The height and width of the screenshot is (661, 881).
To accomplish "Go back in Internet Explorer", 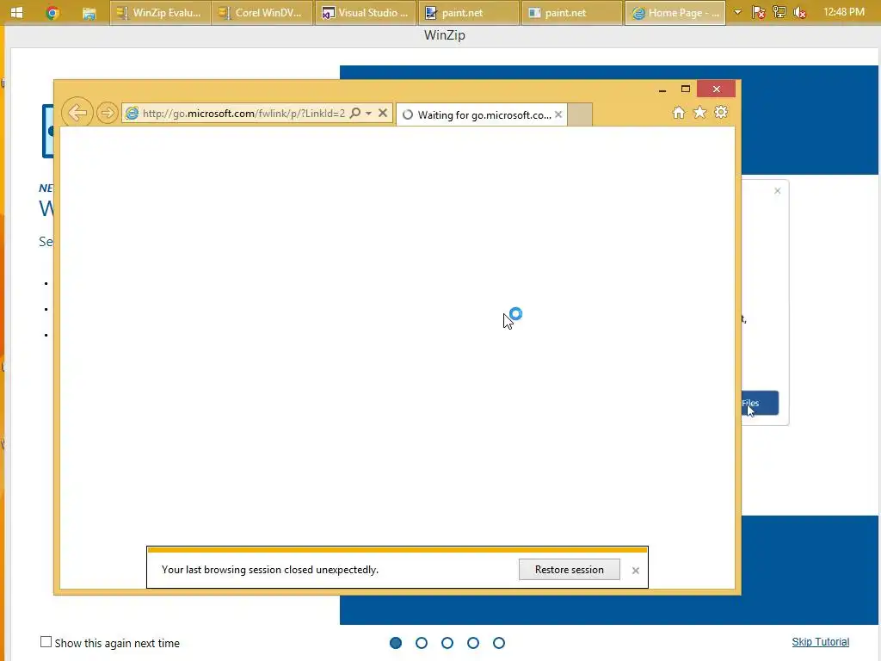I will [77, 113].
